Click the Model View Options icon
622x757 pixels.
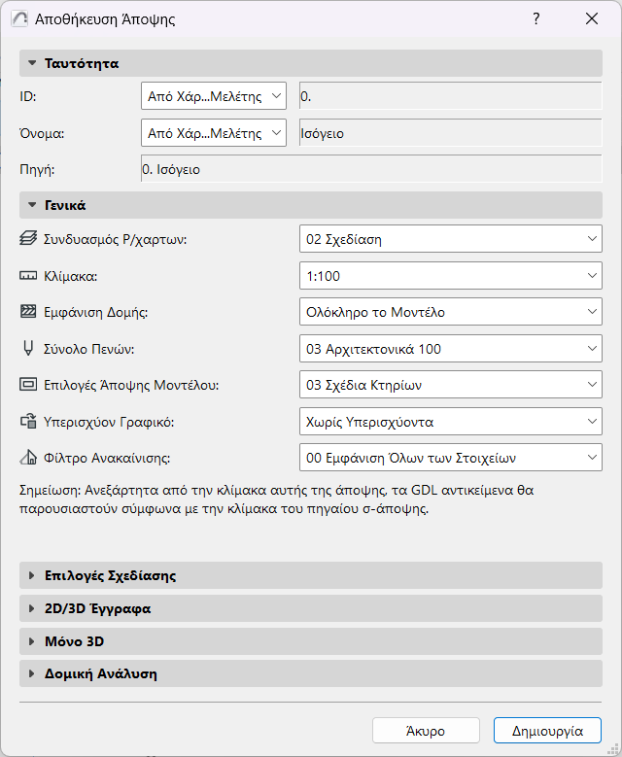click(x=28, y=385)
